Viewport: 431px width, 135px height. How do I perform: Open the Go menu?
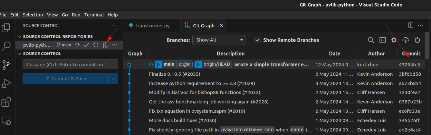[65, 15]
